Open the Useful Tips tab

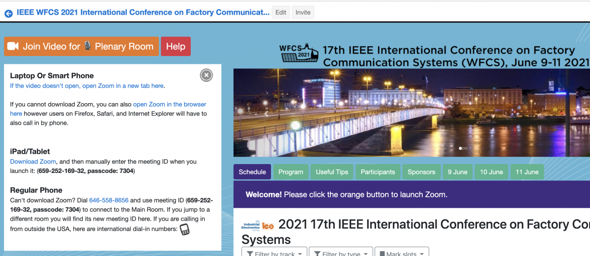coord(332,172)
